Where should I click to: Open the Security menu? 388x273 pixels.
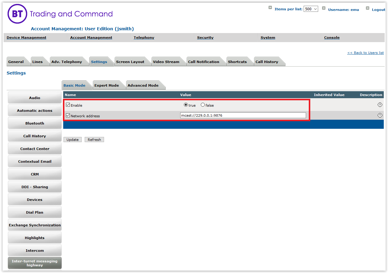pos(205,38)
